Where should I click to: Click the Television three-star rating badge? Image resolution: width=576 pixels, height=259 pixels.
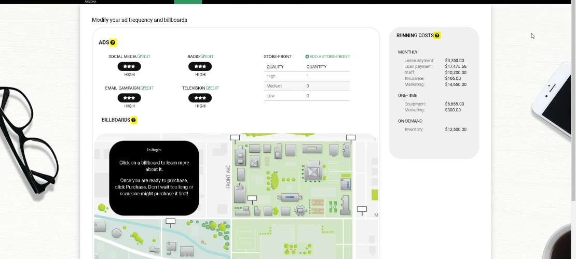click(200, 98)
